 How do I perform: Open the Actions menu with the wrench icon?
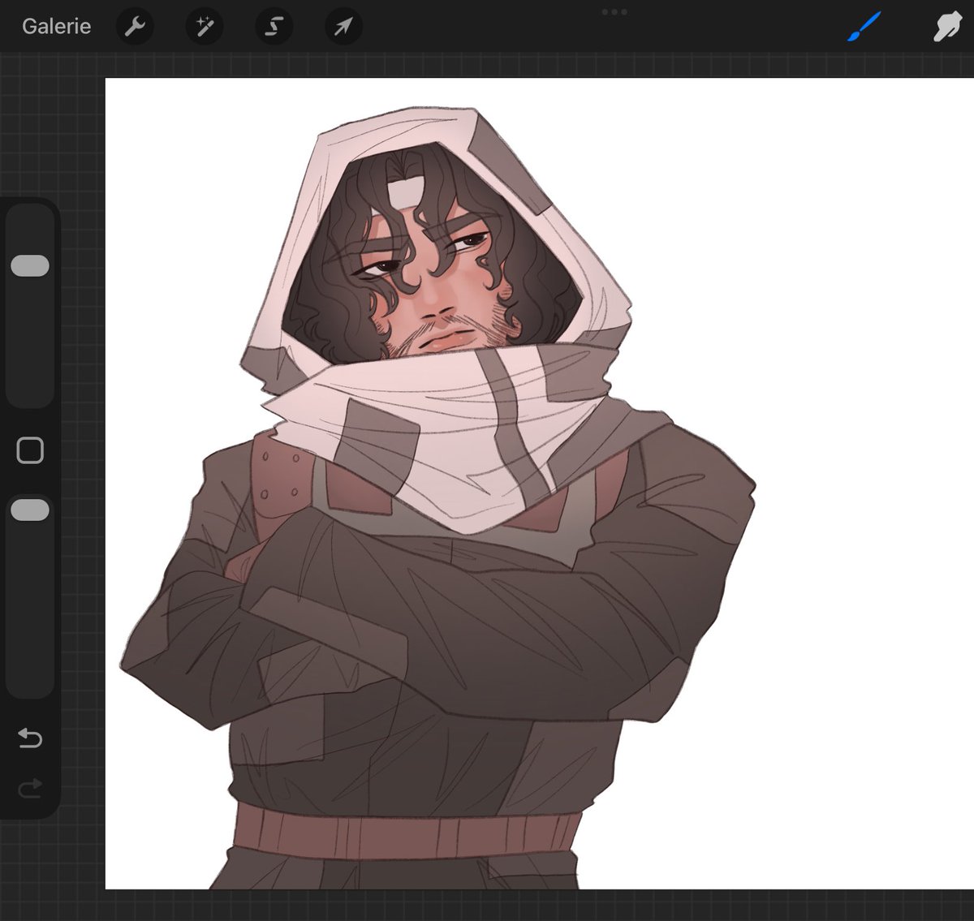(136, 26)
